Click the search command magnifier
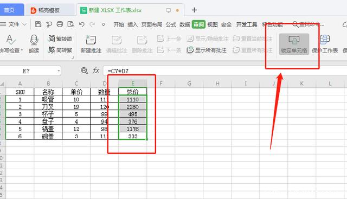Screen dimensions: 347x199 (x=295, y=24)
